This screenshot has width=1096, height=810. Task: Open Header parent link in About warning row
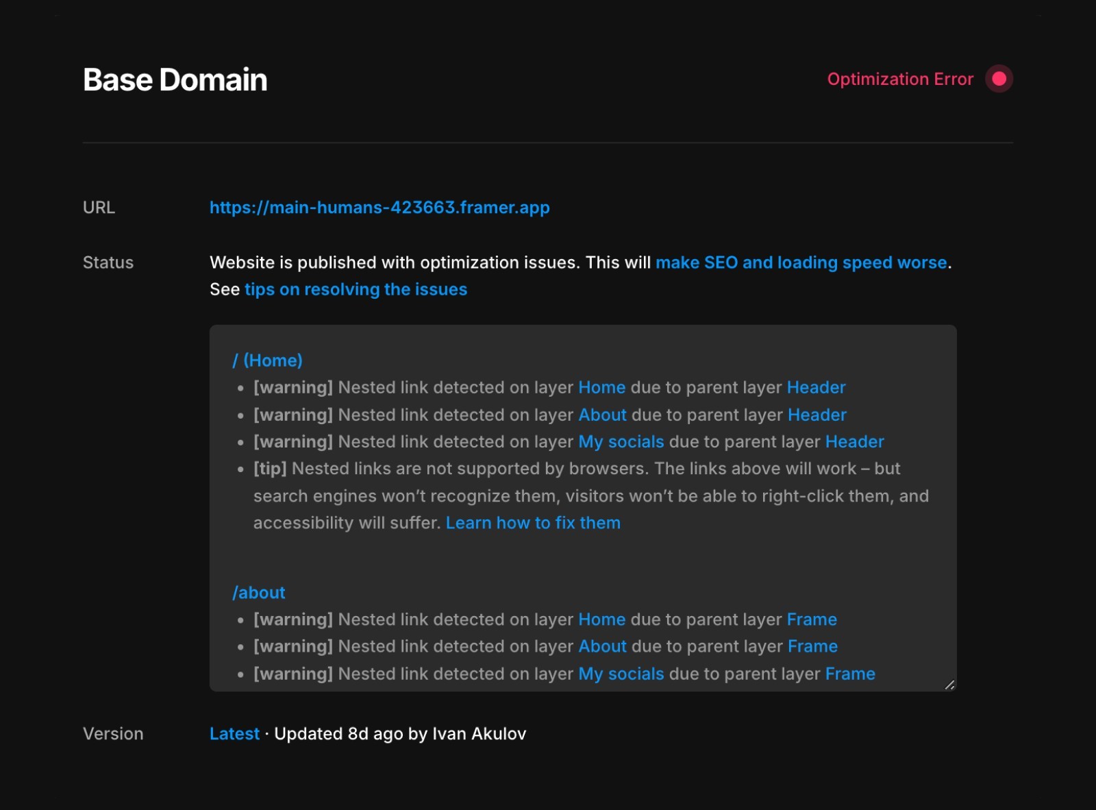817,415
